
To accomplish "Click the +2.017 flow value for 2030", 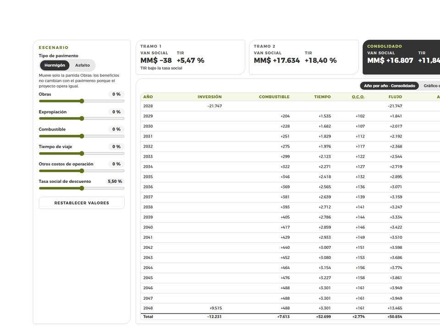I will click(396, 126).
